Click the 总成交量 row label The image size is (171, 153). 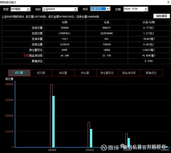point(37,28)
